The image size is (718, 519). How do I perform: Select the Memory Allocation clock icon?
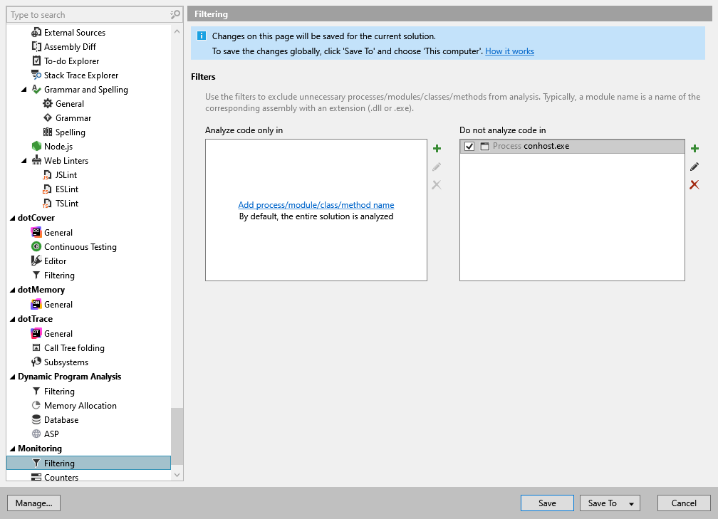click(x=37, y=405)
